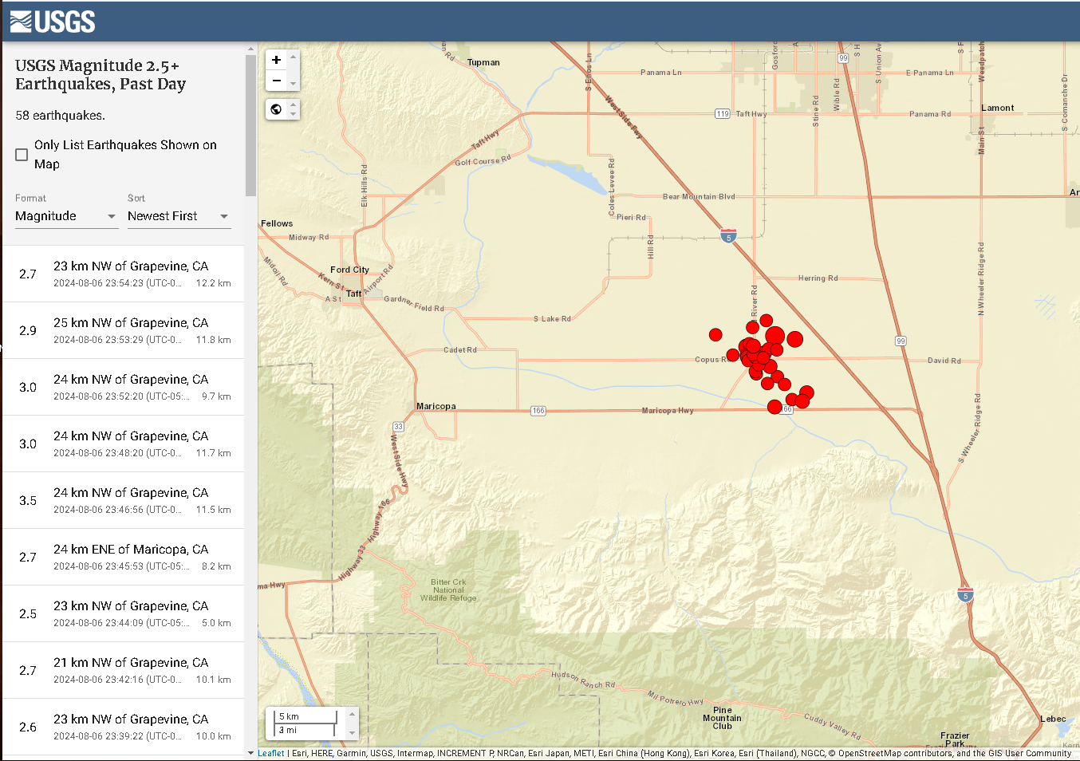
Task: Select magnitude 2.7 quake at 23:54:23
Action: [124, 274]
